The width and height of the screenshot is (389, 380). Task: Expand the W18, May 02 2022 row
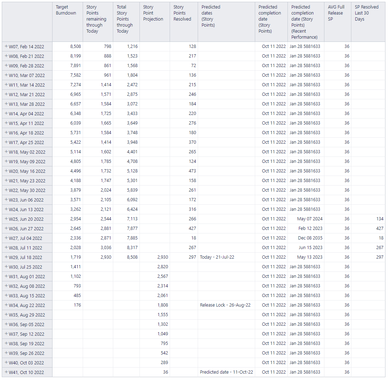[x=6, y=152]
